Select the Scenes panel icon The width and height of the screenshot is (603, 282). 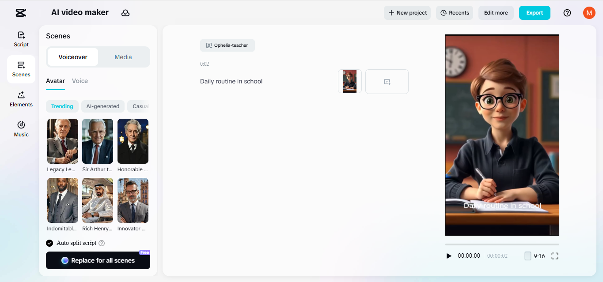click(x=21, y=69)
